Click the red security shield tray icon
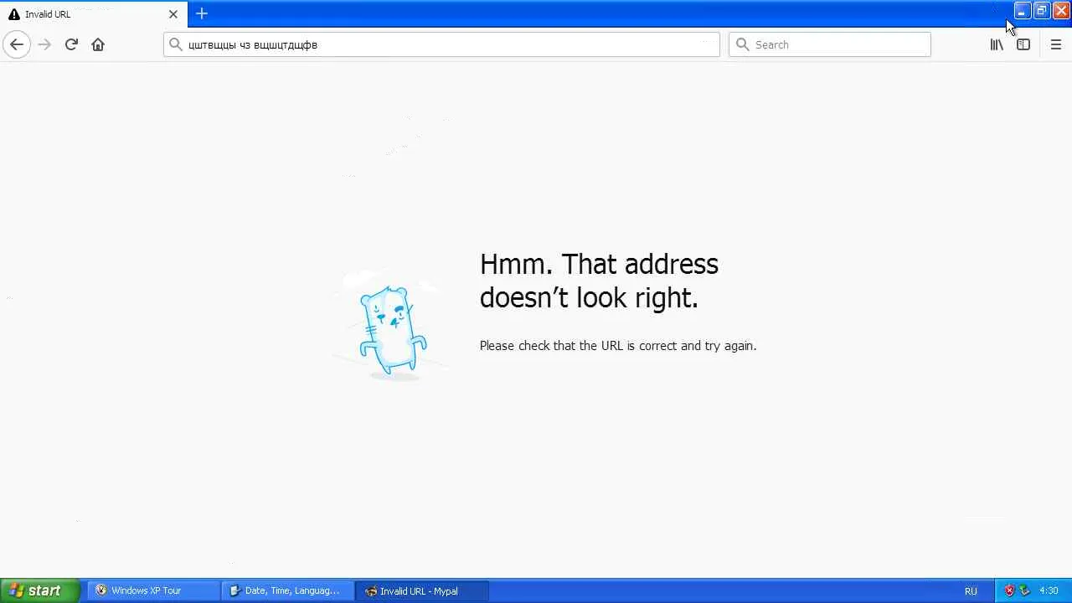 pyautogui.click(x=1009, y=590)
